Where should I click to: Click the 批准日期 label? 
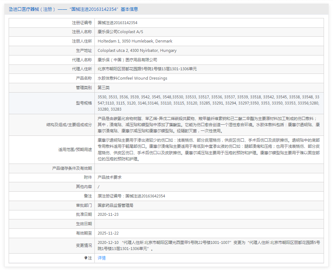point(84,214)
